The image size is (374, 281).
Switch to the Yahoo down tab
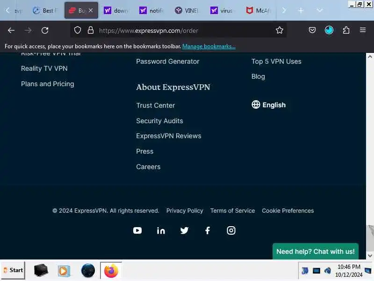coord(116,10)
